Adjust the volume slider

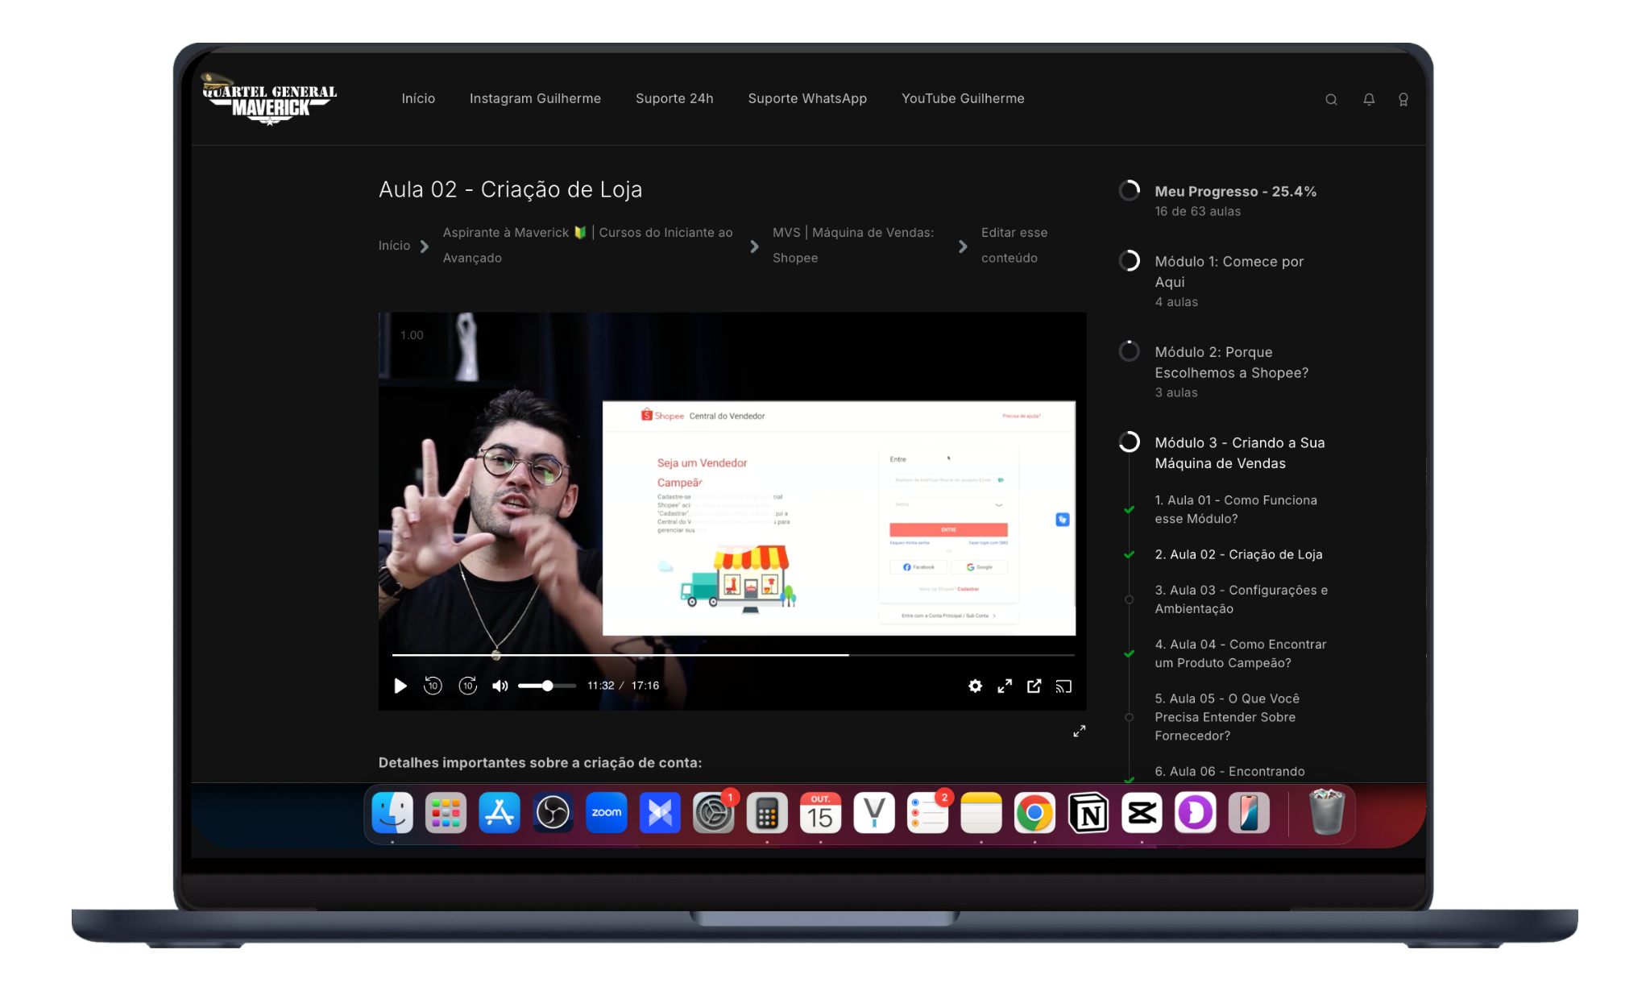pos(547,686)
